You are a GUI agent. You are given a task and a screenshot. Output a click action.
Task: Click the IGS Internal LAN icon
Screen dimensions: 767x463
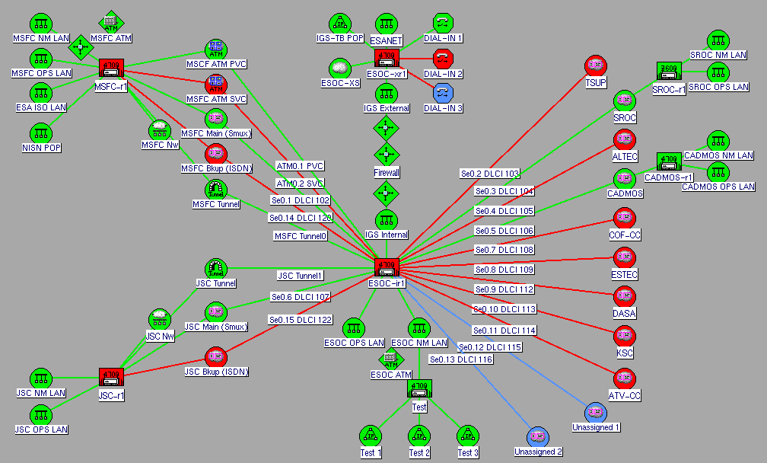pos(387,220)
